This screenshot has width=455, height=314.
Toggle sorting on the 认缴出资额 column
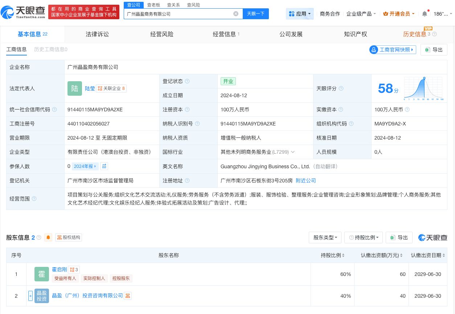401,255
